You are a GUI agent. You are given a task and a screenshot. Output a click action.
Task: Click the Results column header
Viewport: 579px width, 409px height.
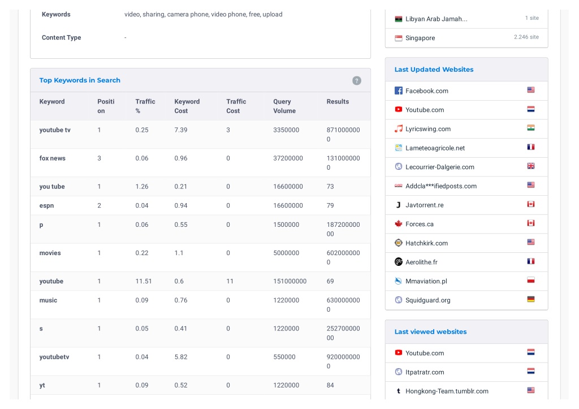[x=338, y=102]
